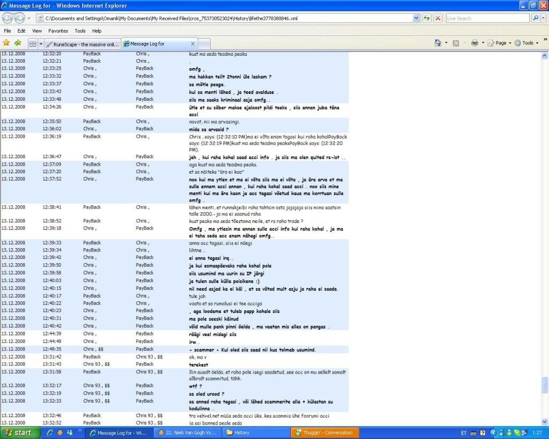Switch to the RuneScape tab

coord(83,44)
